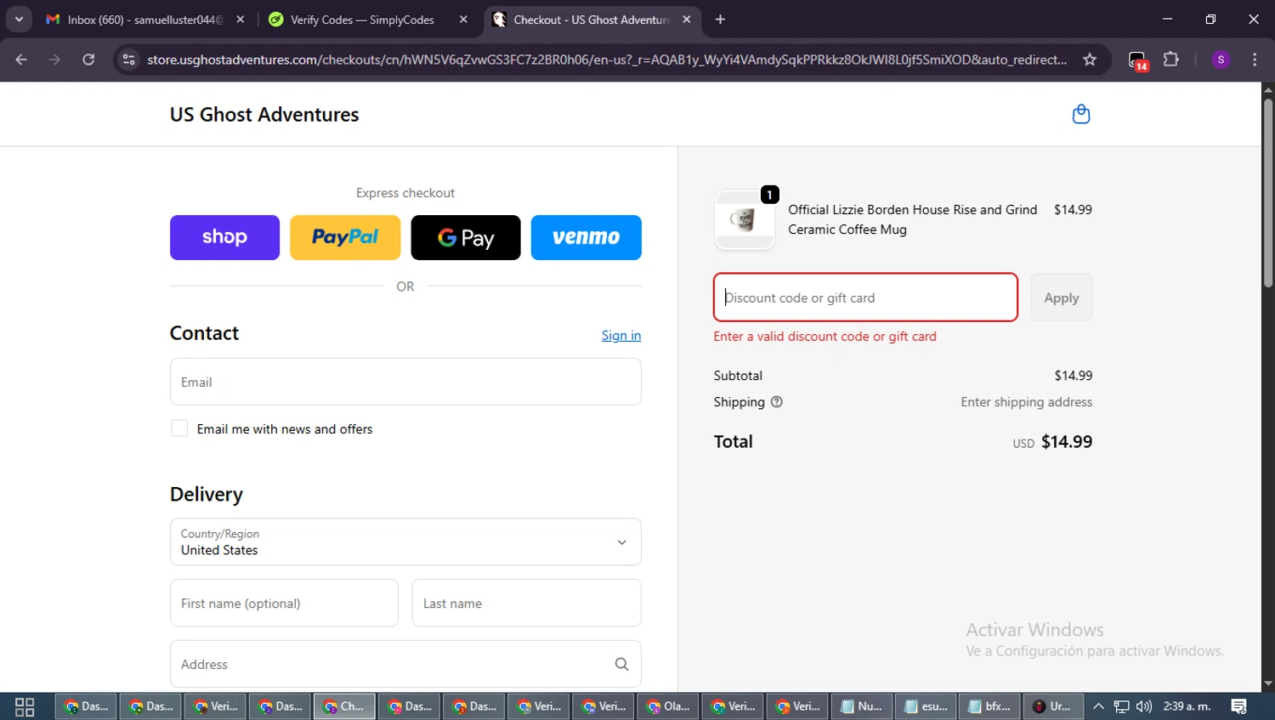View site information icon in address bar
Viewport: 1275px width, 720px height.
[128, 60]
